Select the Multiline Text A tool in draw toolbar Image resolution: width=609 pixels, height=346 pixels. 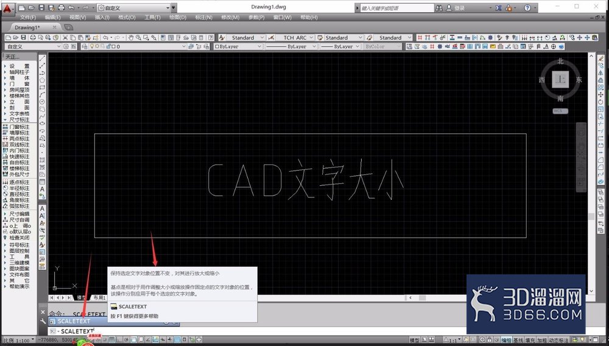click(43, 189)
